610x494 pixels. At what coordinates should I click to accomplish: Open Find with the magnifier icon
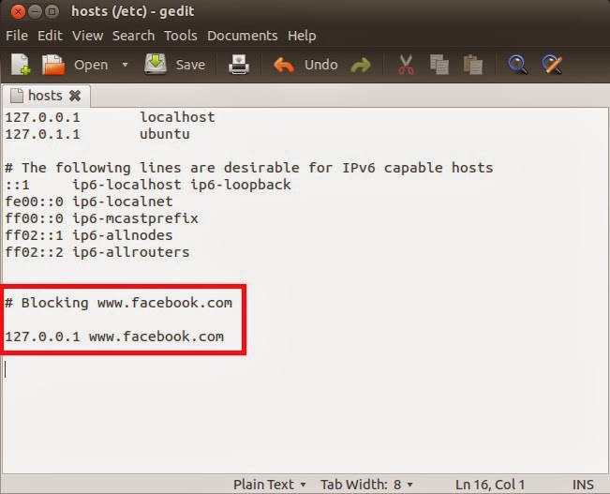point(518,65)
